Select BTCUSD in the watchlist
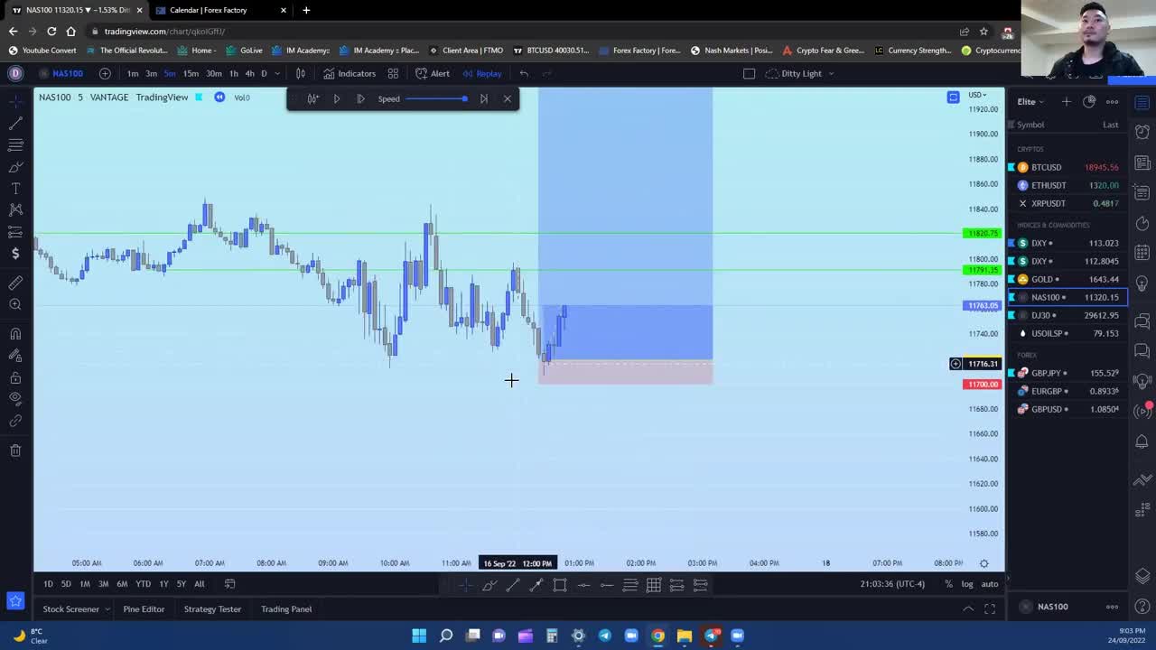 [1068, 167]
